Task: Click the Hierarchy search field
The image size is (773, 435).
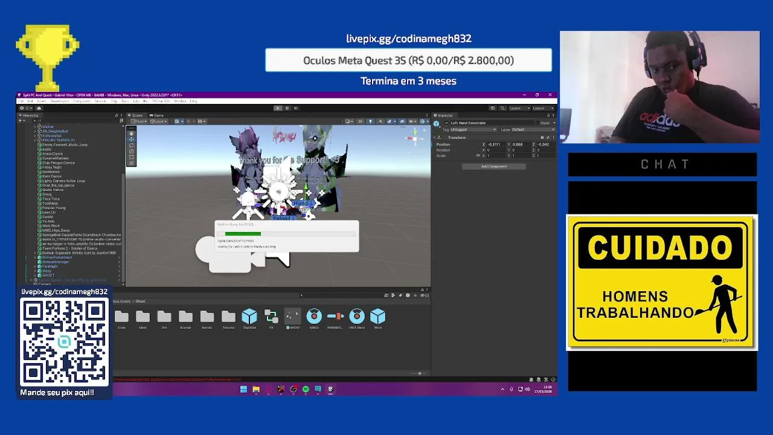Action: pos(75,121)
